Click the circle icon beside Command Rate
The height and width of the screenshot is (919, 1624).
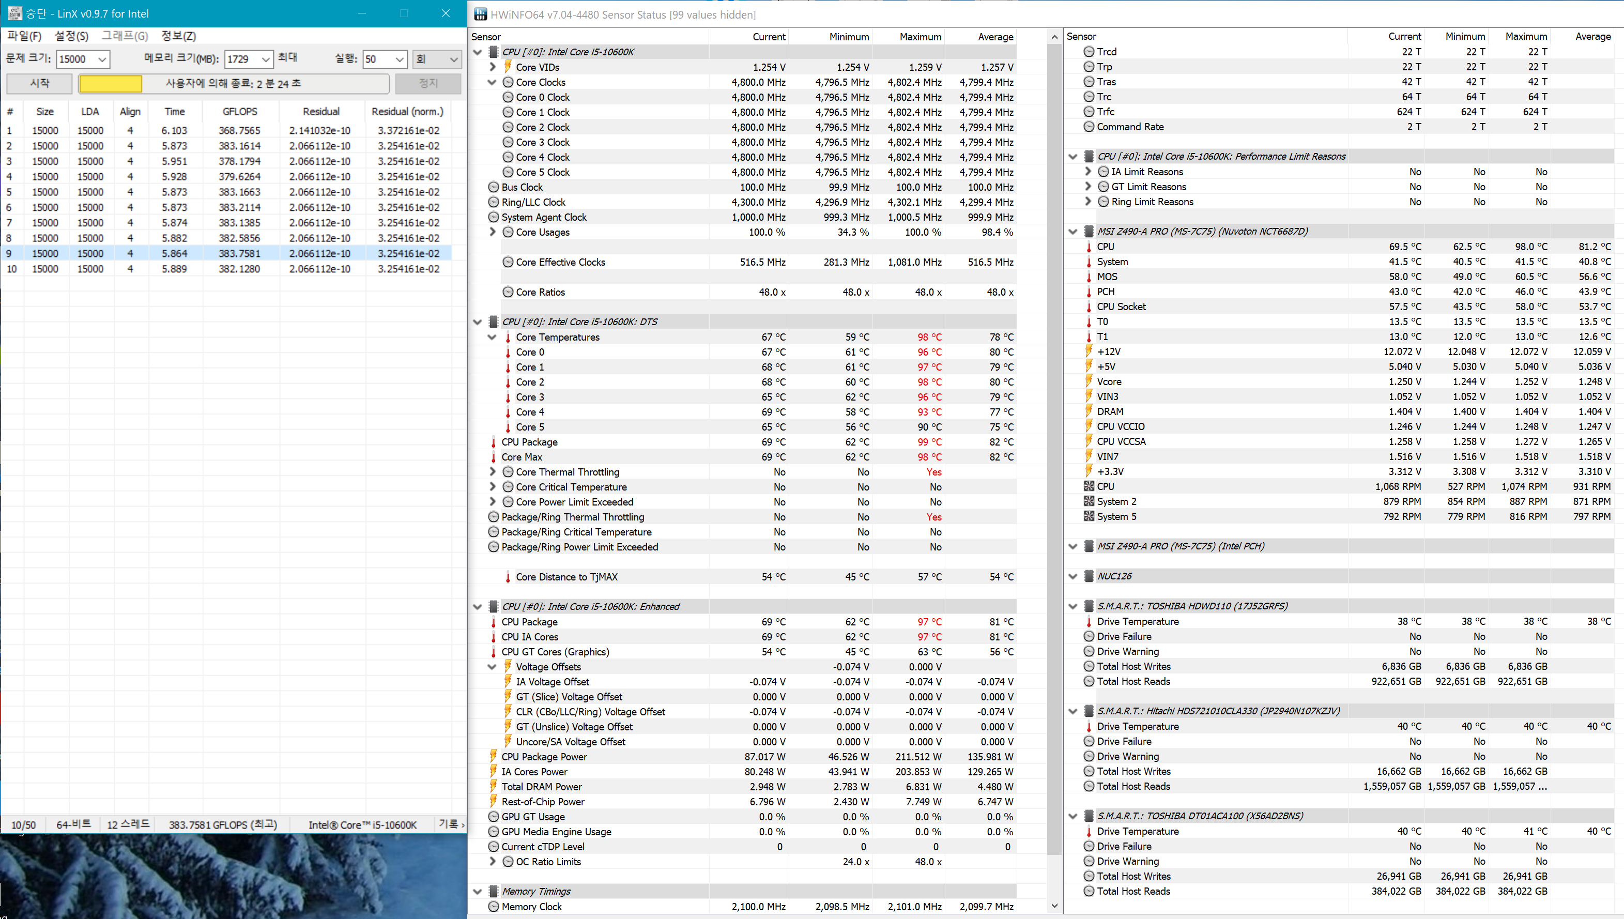(x=1089, y=126)
